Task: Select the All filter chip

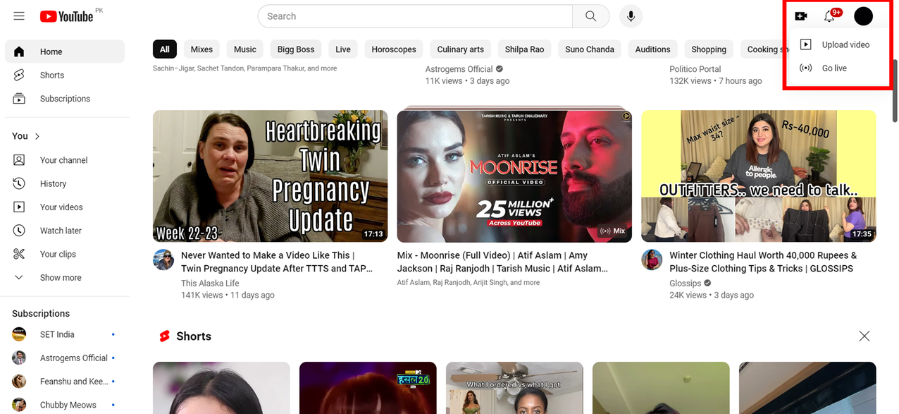Action: (x=164, y=49)
